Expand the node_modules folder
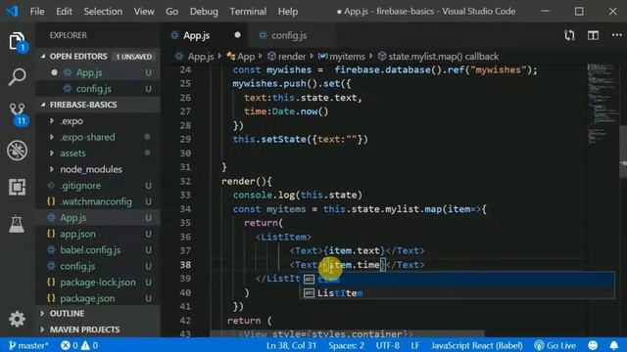 tap(98, 169)
